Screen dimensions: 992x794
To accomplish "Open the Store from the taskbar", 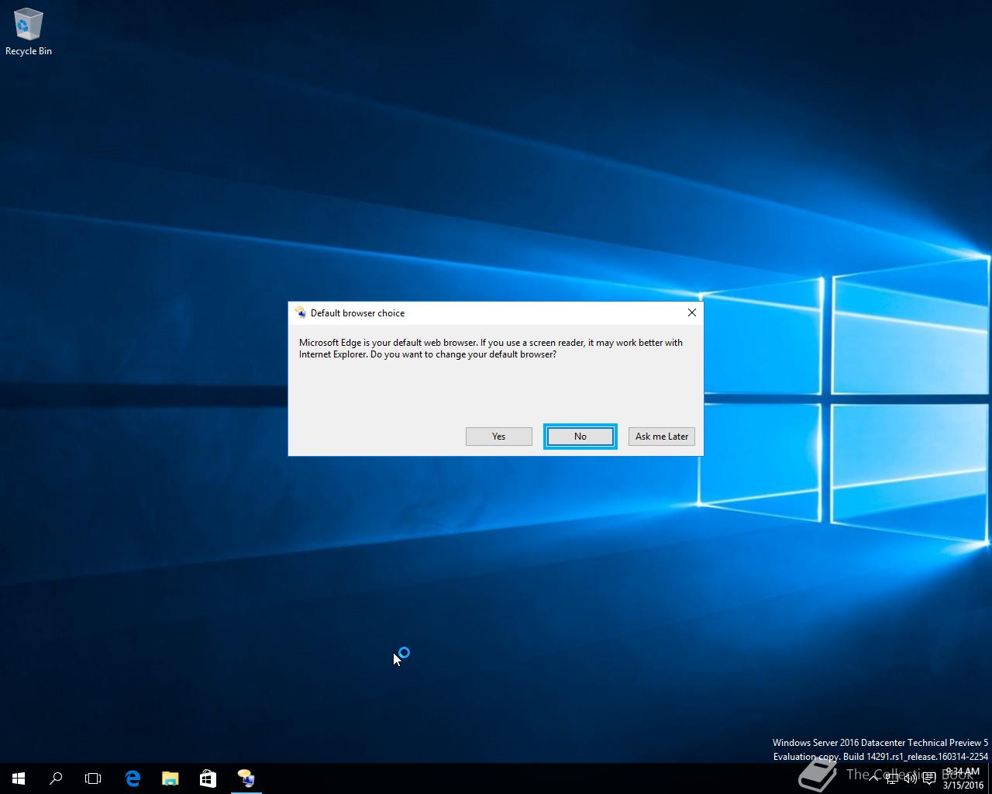I will [x=208, y=778].
